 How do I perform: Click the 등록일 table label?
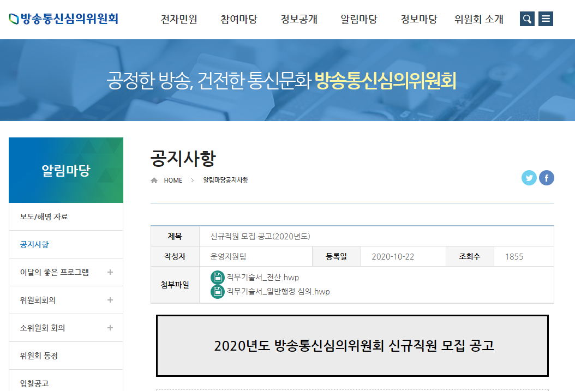point(336,256)
